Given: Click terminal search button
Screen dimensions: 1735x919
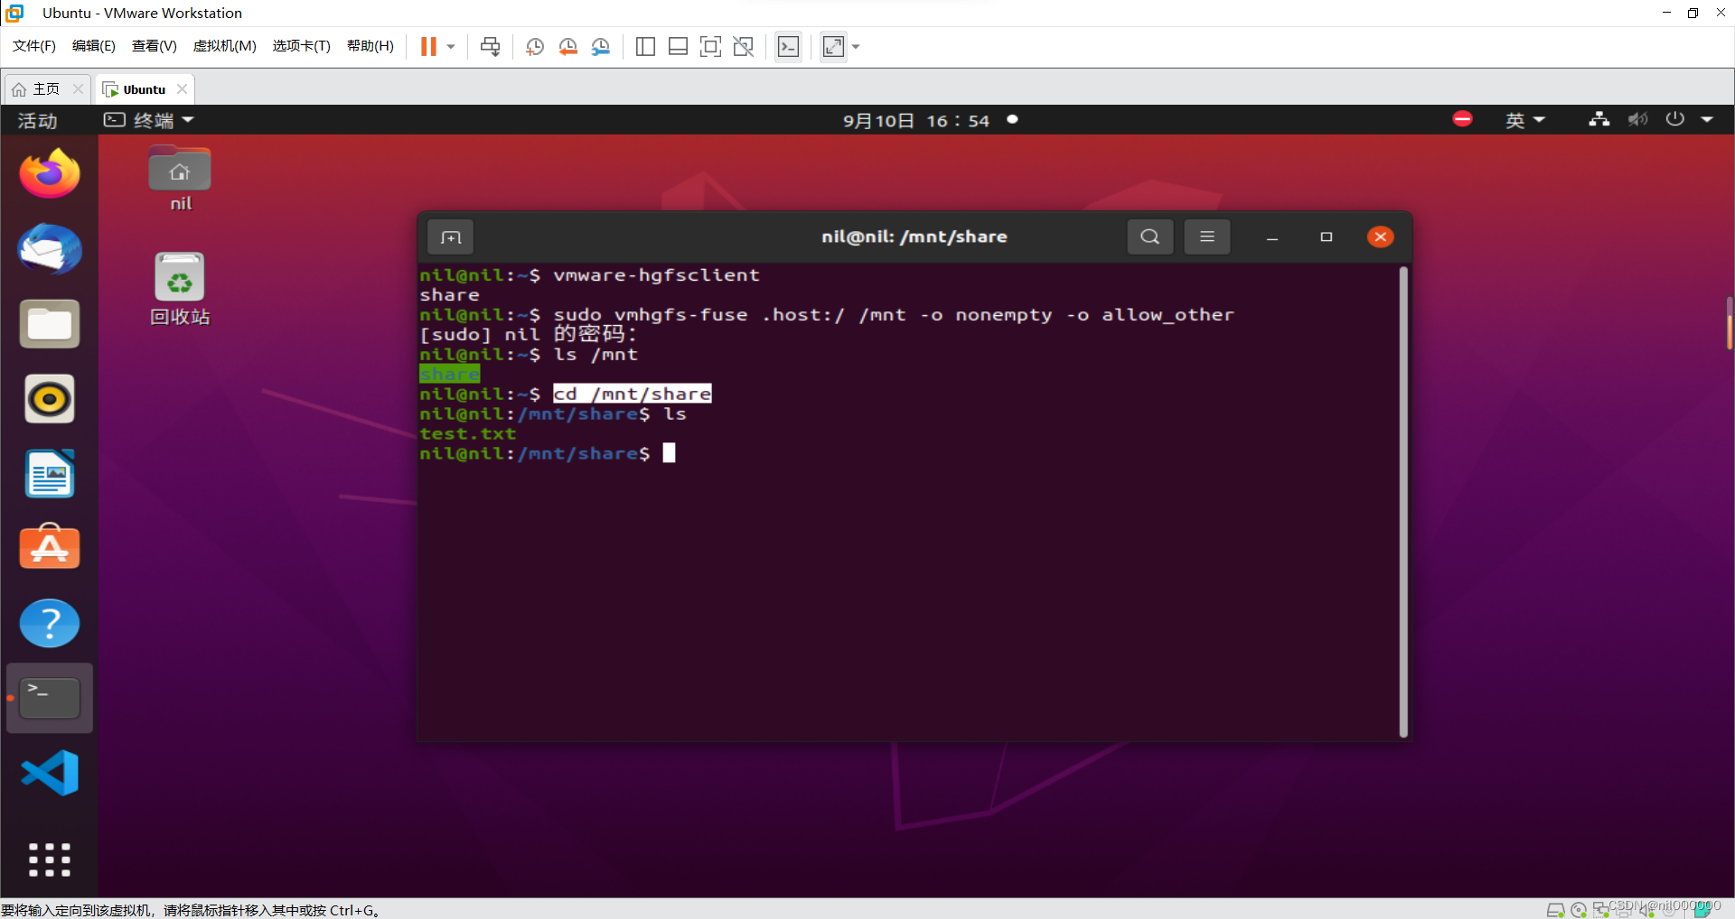Looking at the screenshot, I should (x=1149, y=237).
